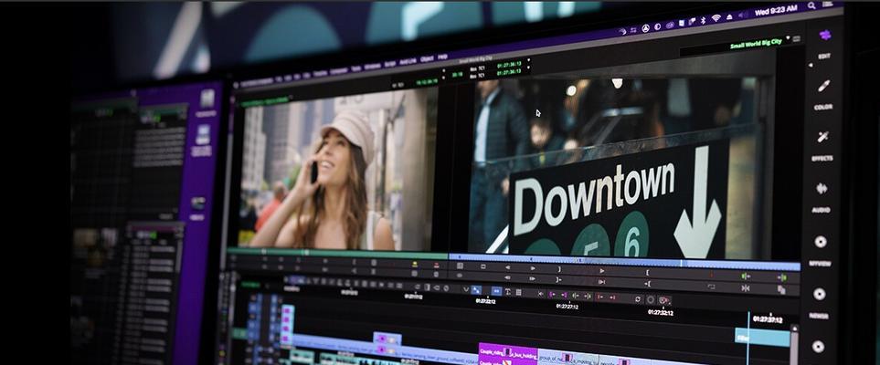Step one frame forward in record monitor
This screenshot has height=365, width=880.
(x=533, y=268)
